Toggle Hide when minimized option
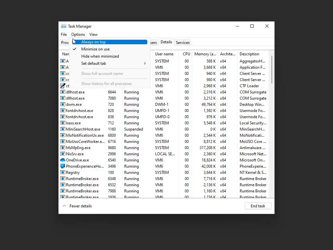This screenshot has width=333, height=250. tap(110, 56)
